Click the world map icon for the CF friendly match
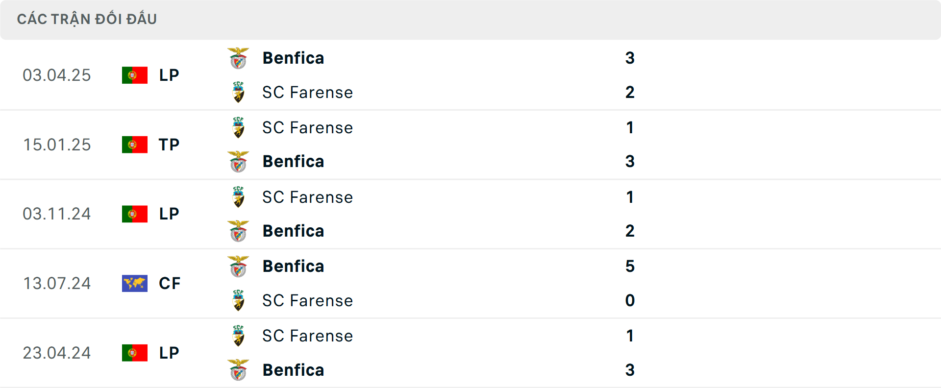 pos(134,283)
